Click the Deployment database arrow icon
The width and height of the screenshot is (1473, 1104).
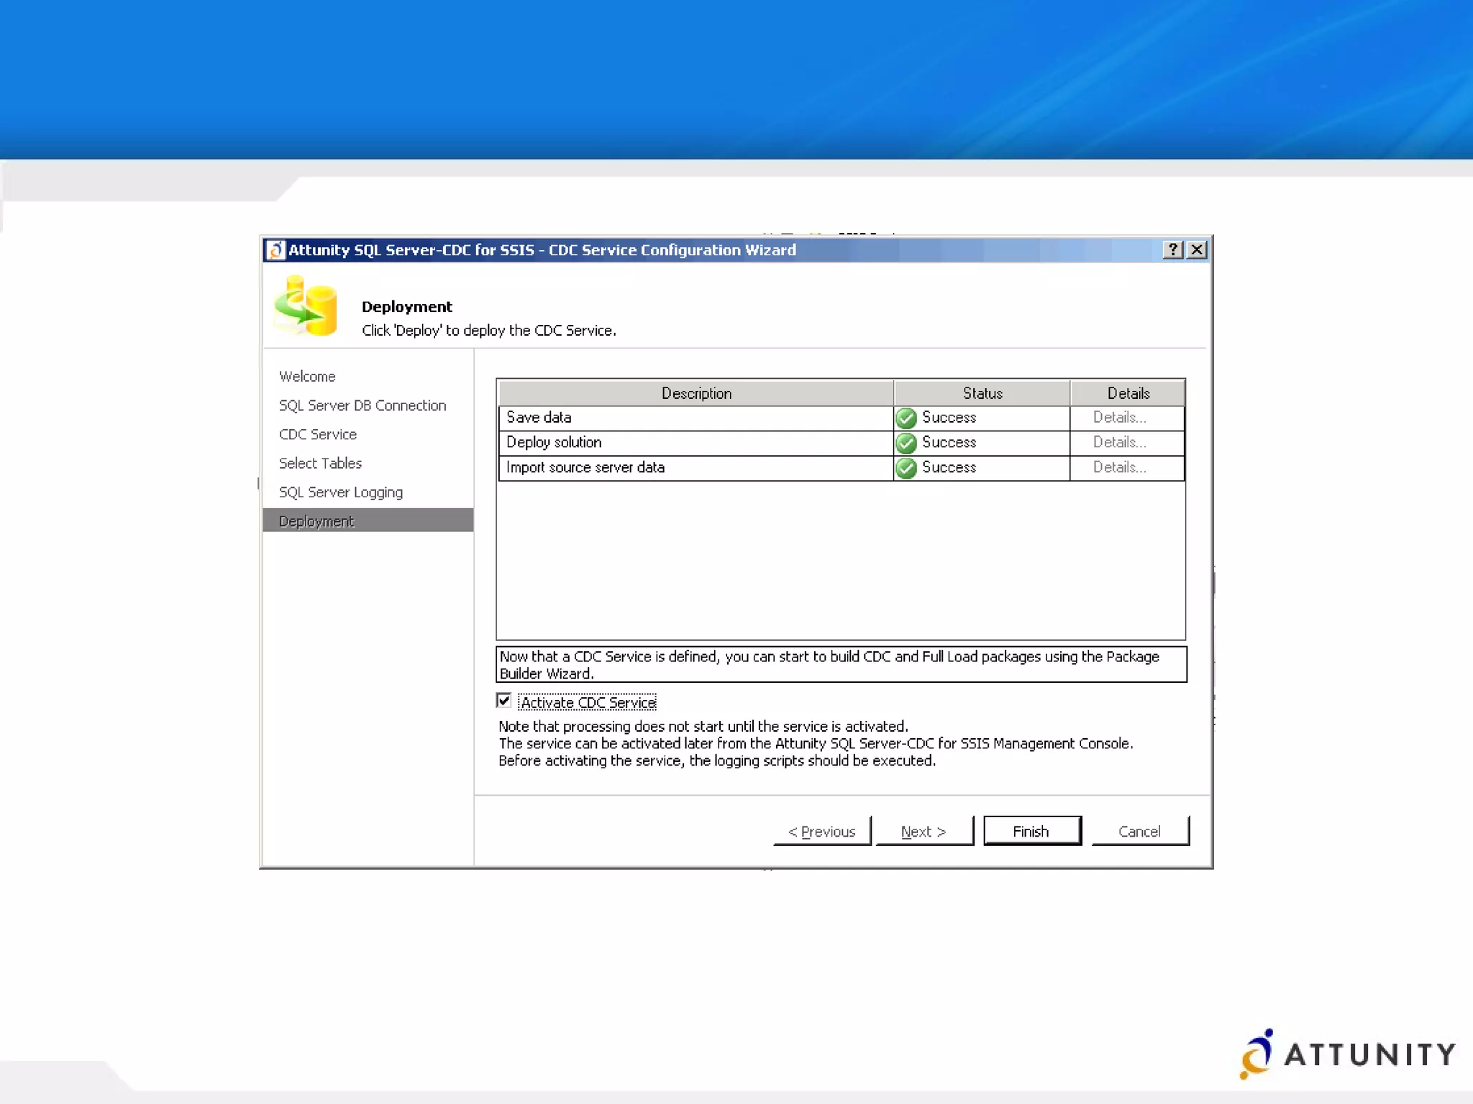(306, 305)
